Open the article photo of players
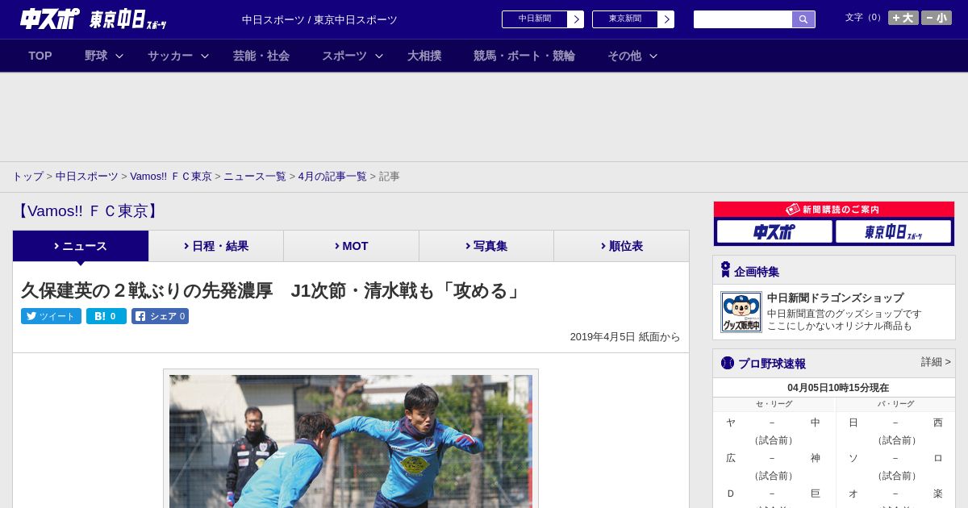 coord(351,441)
